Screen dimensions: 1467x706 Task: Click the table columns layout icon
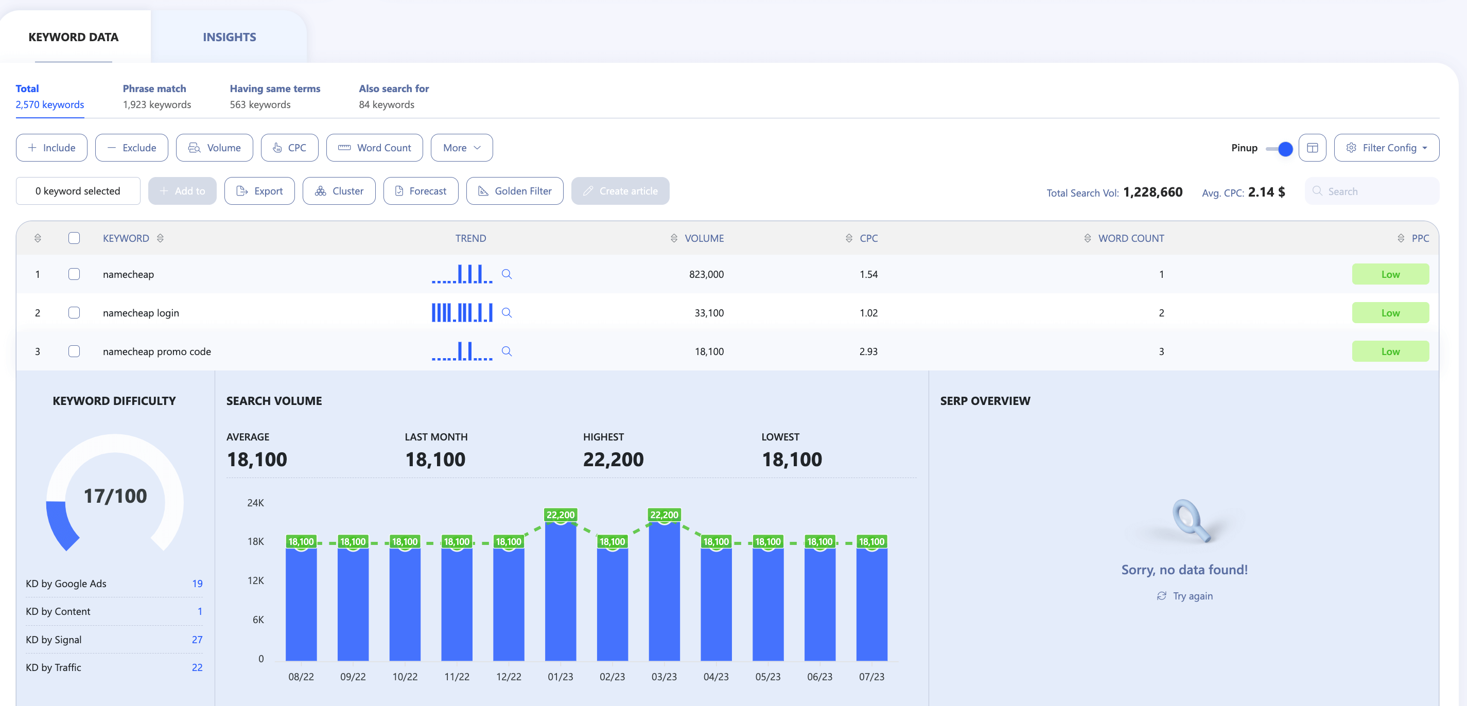[x=1312, y=148]
